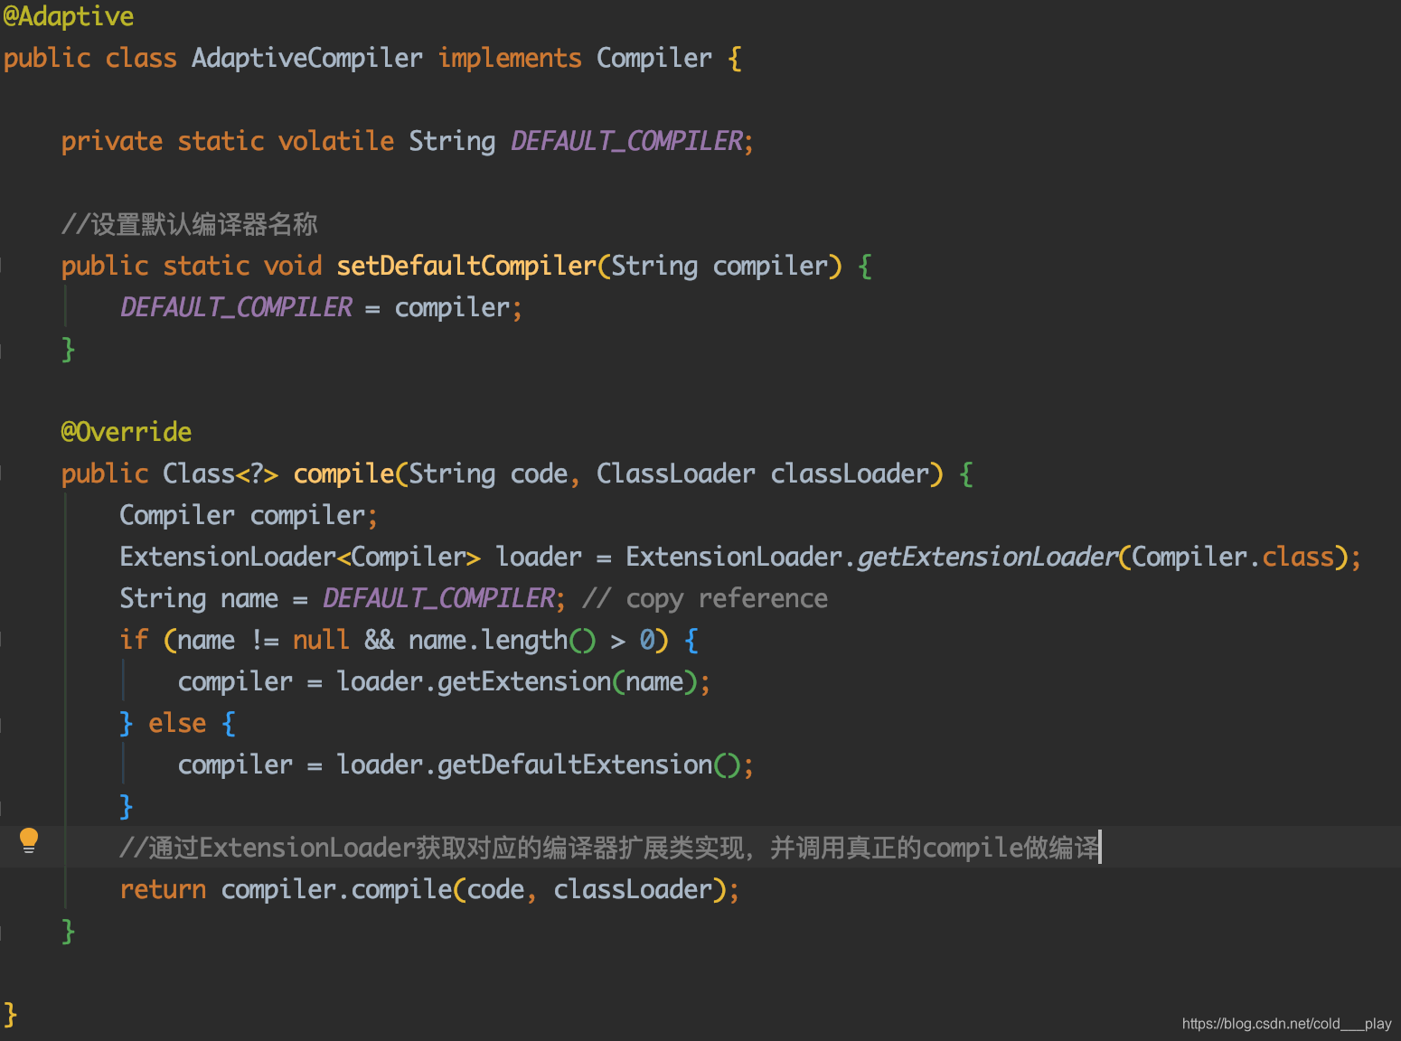Click the return compiler.compile statement
The width and height of the screenshot is (1401, 1041).
(x=429, y=889)
